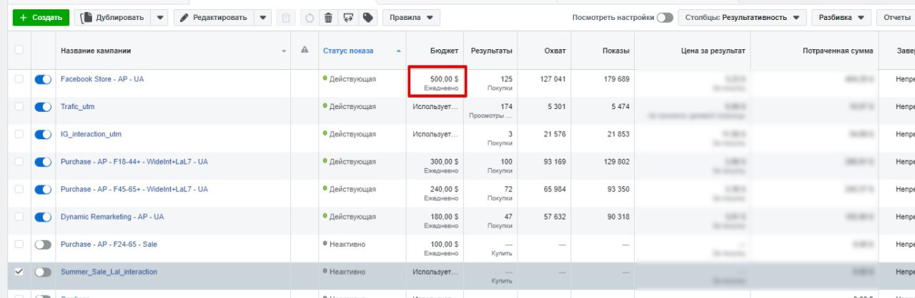Click the tag label icon in toolbar

(367, 18)
